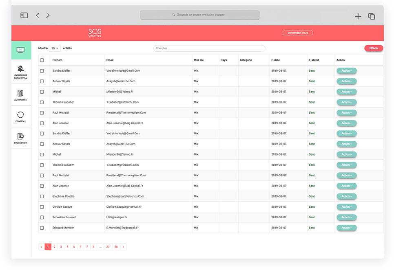Click the SOS creatives logo
This screenshot has height=270, width=394.
click(95, 33)
